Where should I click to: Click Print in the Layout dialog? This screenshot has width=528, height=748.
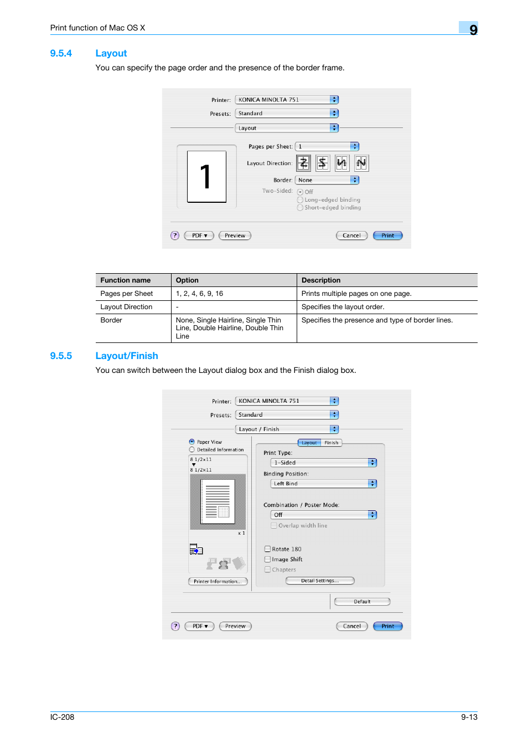[388, 235]
